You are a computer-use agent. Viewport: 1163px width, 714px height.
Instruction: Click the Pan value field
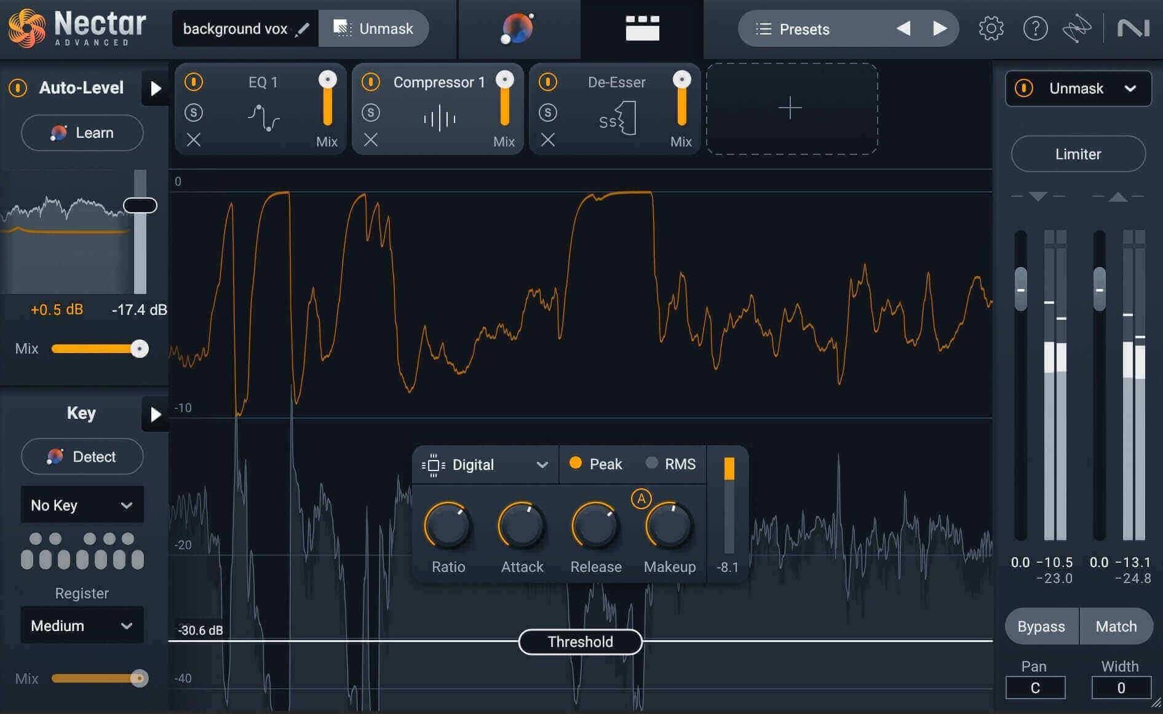click(1036, 688)
